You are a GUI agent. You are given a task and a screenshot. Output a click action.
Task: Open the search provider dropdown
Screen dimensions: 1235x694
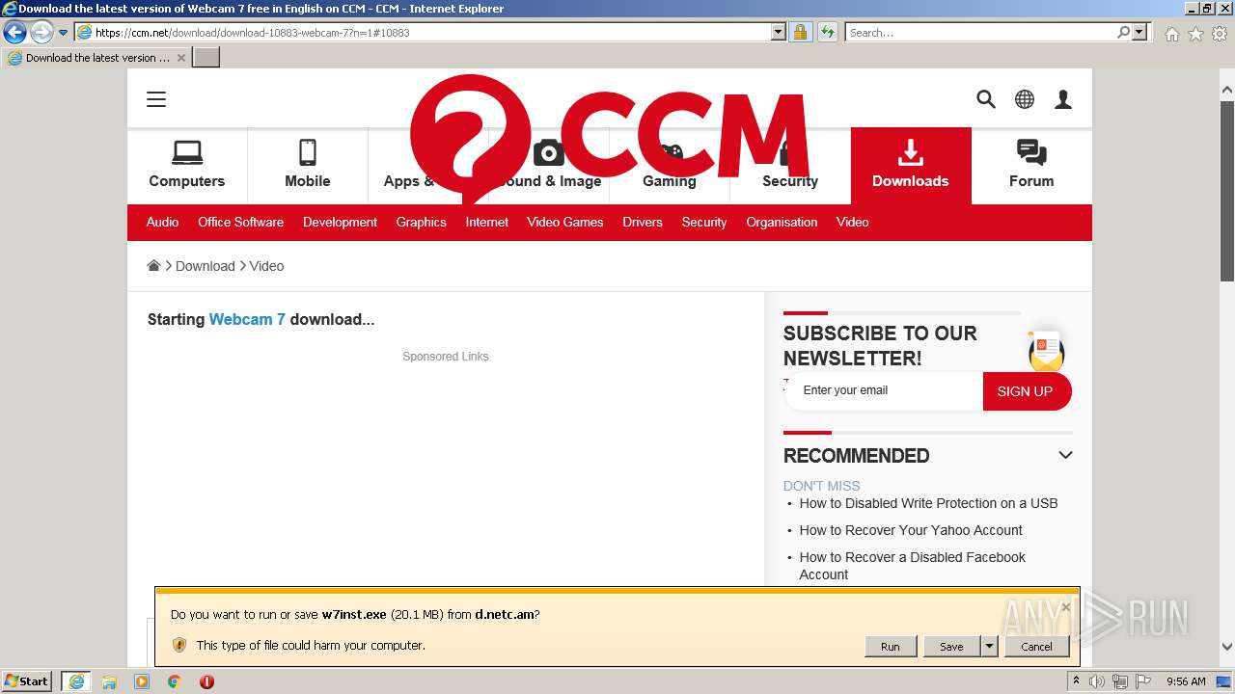(1140, 32)
